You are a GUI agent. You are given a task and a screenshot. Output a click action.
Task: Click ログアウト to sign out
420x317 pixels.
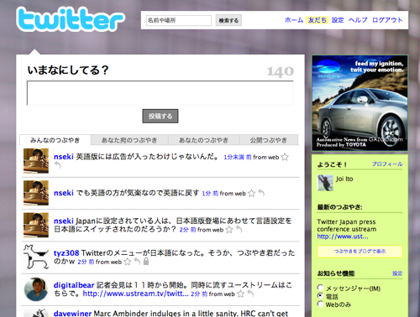[x=387, y=20]
